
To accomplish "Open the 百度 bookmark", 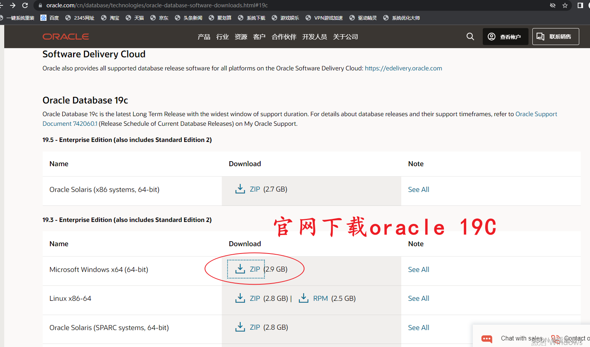I will [x=50, y=18].
